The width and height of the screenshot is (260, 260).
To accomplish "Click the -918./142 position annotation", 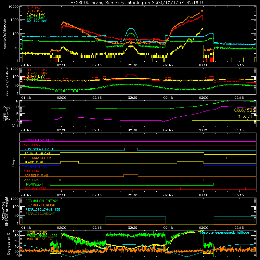I will click(247, 117).
